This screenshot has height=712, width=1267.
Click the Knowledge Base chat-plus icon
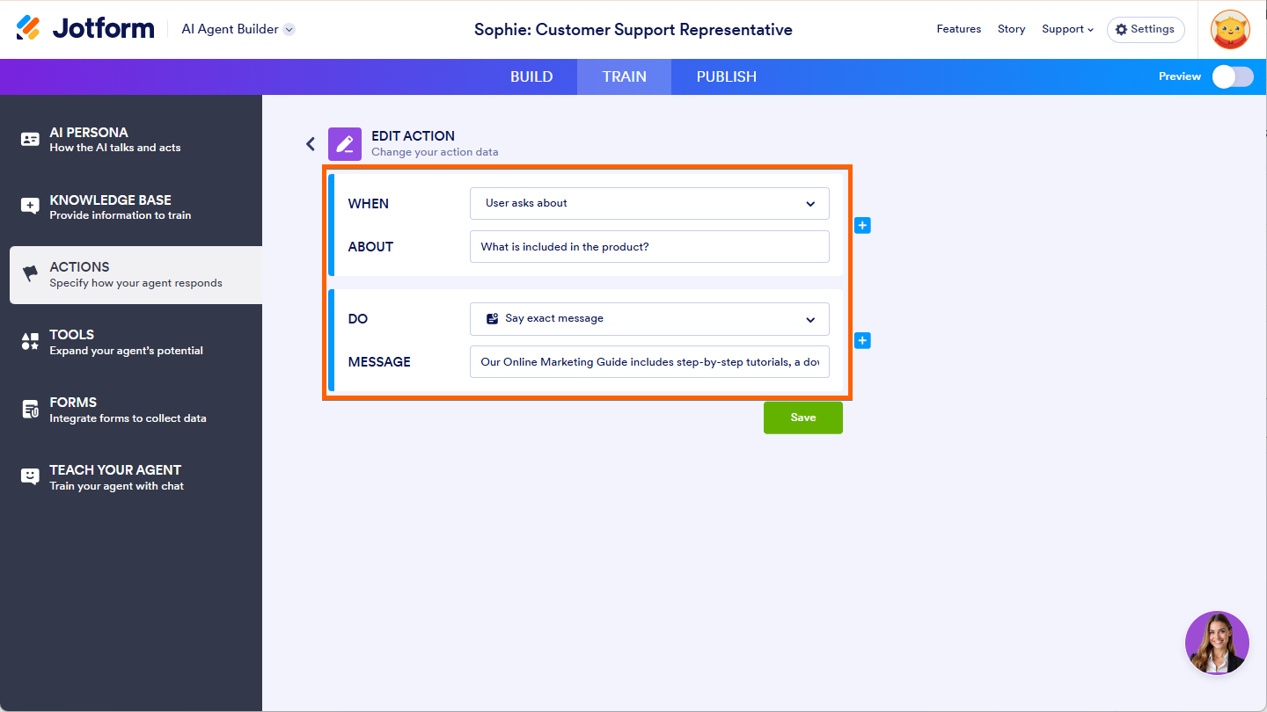[30, 207]
